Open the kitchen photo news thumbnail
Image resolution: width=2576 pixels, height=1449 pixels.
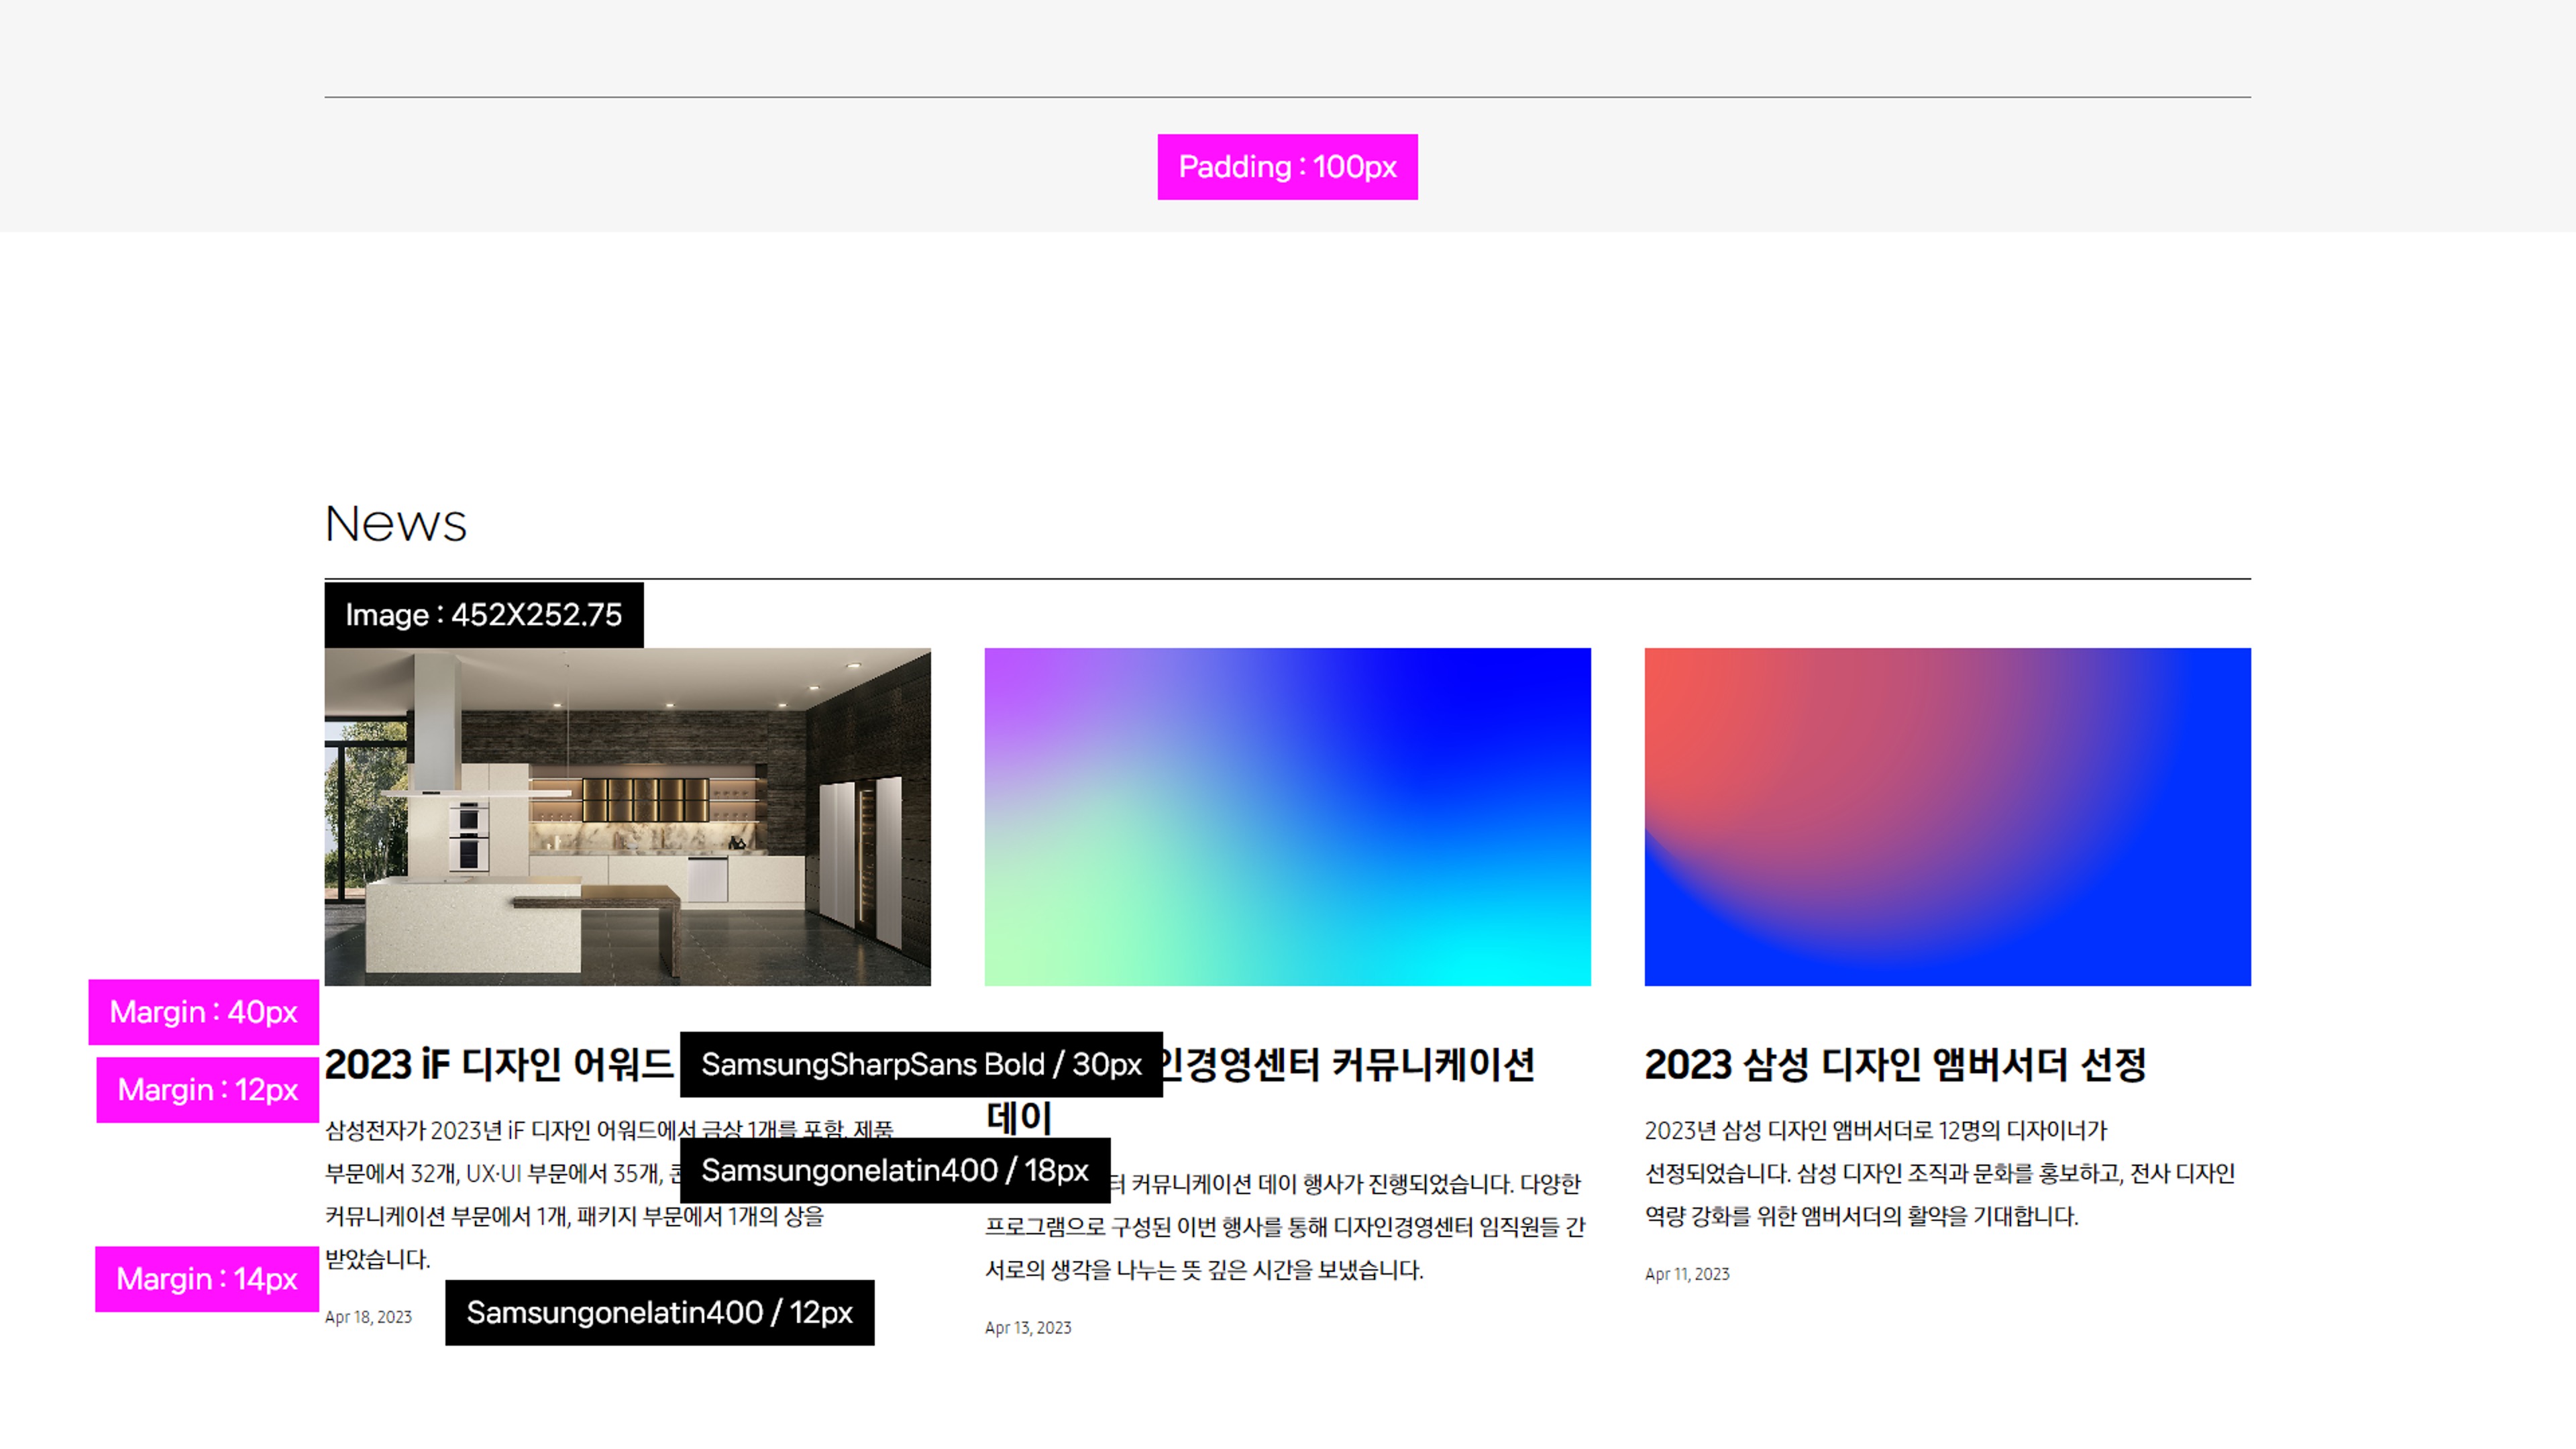627,816
